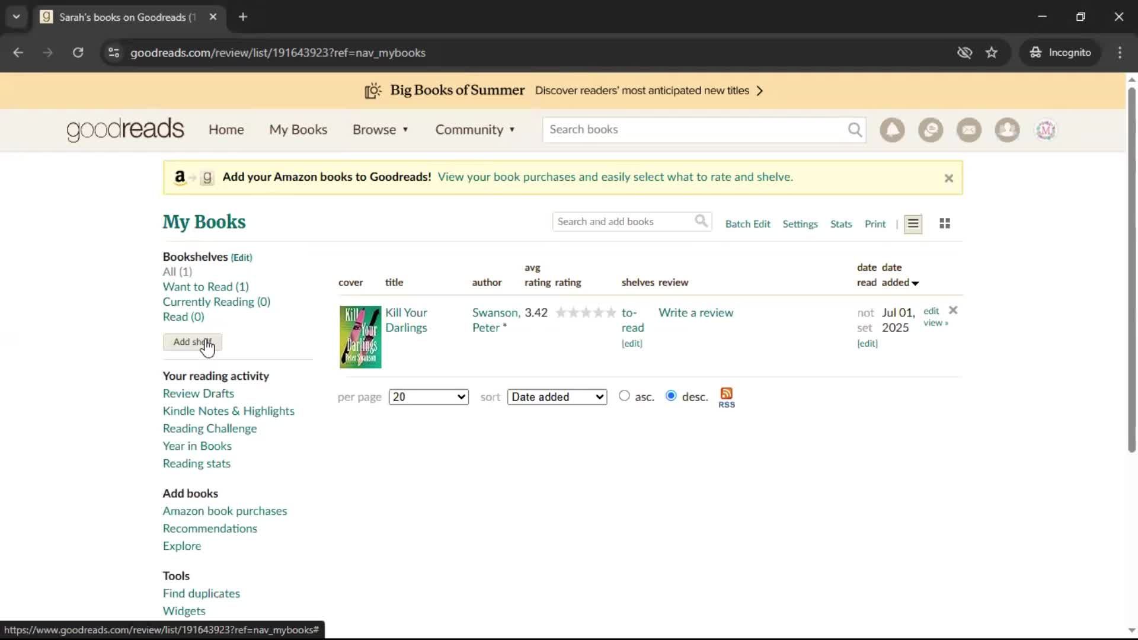1138x640 pixels.
Task: Open author Swanson, Peter
Action: pyautogui.click(x=496, y=320)
